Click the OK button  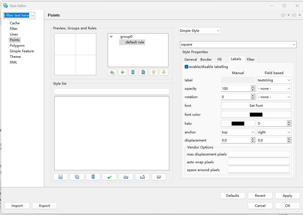point(288,206)
